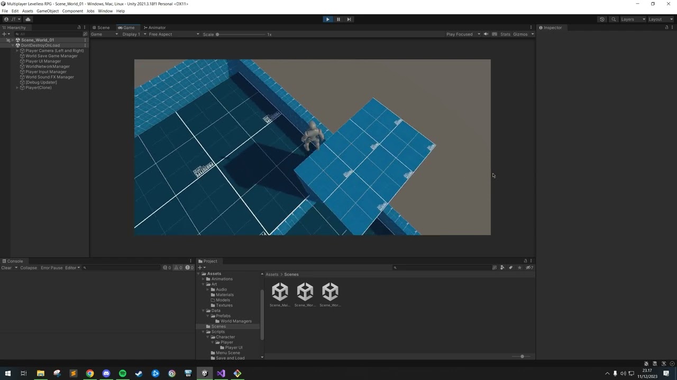
Task: Adjust the Game view Scale slider
Action: (241, 34)
